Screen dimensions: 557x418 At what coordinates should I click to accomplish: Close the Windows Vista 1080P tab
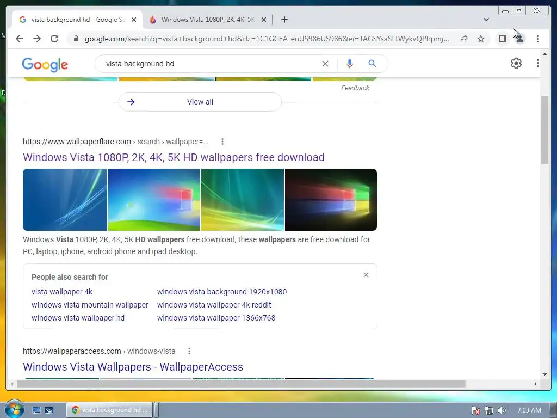tap(264, 20)
